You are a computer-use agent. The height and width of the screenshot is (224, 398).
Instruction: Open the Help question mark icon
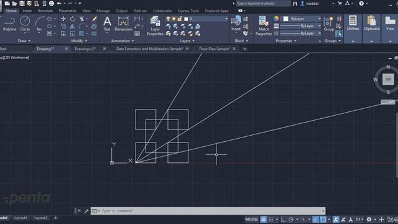coord(361,3)
